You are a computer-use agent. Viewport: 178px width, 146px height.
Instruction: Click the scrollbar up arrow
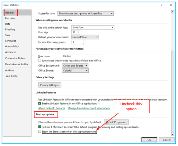coord(173,12)
